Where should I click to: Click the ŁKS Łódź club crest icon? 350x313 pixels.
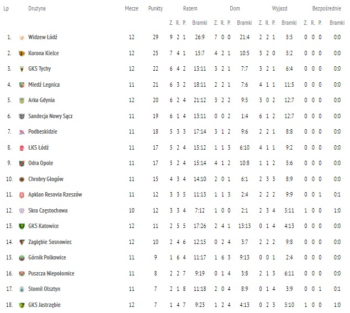click(x=22, y=148)
